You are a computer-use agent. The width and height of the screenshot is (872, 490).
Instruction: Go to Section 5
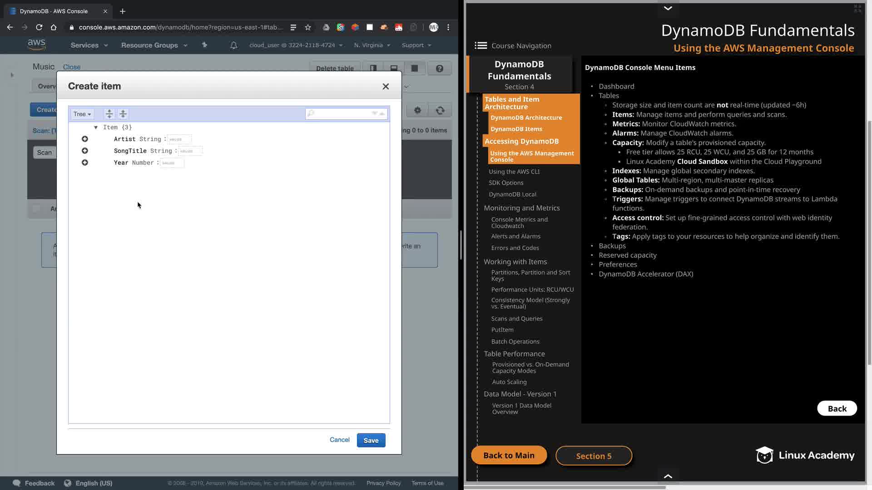[594, 456]
